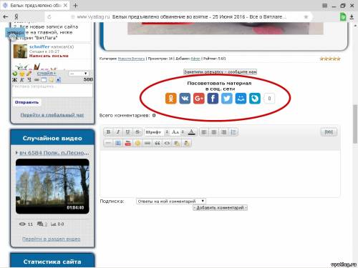The image size is (358, 268).
Task: Share via Twitter icon
Action: tap(227, 99)
